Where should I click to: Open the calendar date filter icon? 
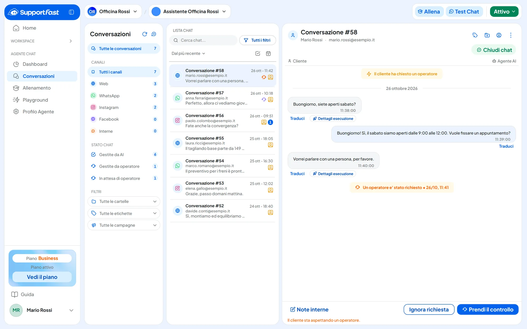268,53
